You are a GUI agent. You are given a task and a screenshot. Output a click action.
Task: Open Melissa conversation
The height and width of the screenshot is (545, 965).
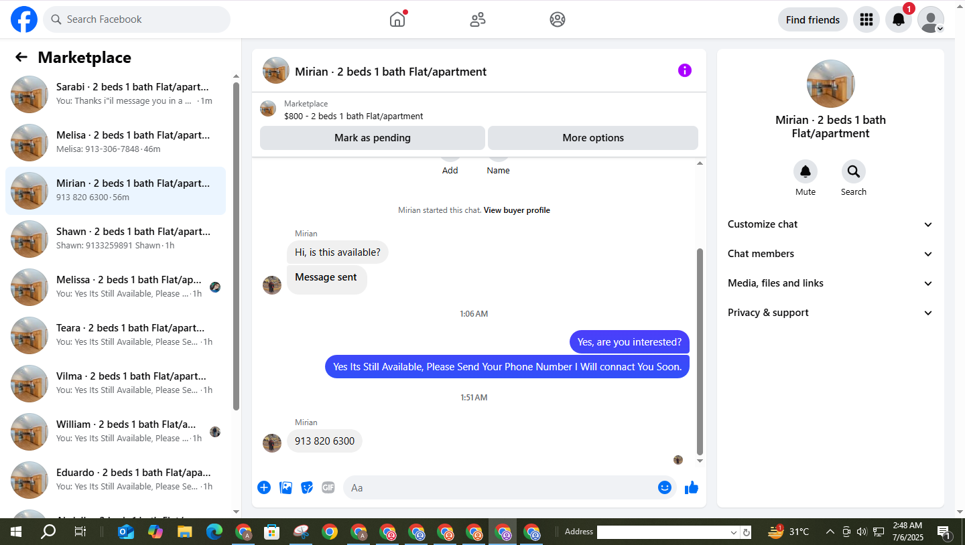pyautogui.click(x=116, y=287)
